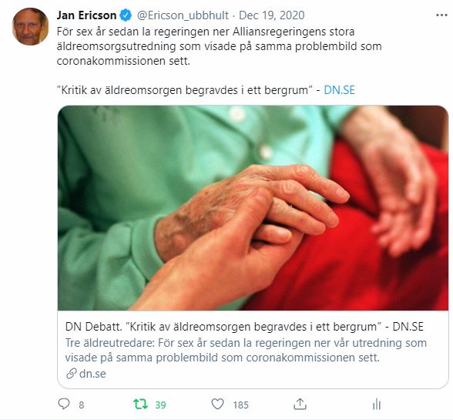This screenshot has width=453, height=420.
Task: Open the dn.se domain link
Action: pyautogui.click(x=92, y=374)
